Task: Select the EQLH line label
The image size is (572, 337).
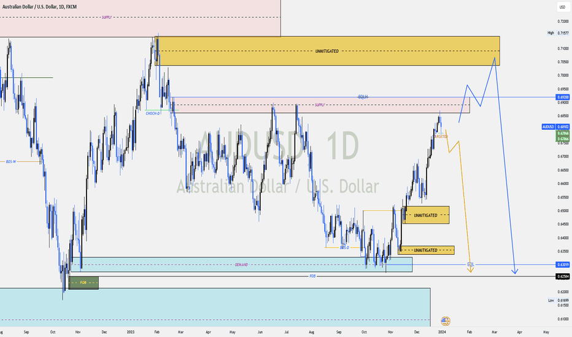Action: (363, 97)
